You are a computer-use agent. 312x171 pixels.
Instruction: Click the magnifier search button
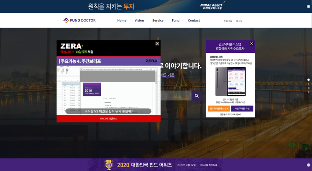[x=197, y=96]
